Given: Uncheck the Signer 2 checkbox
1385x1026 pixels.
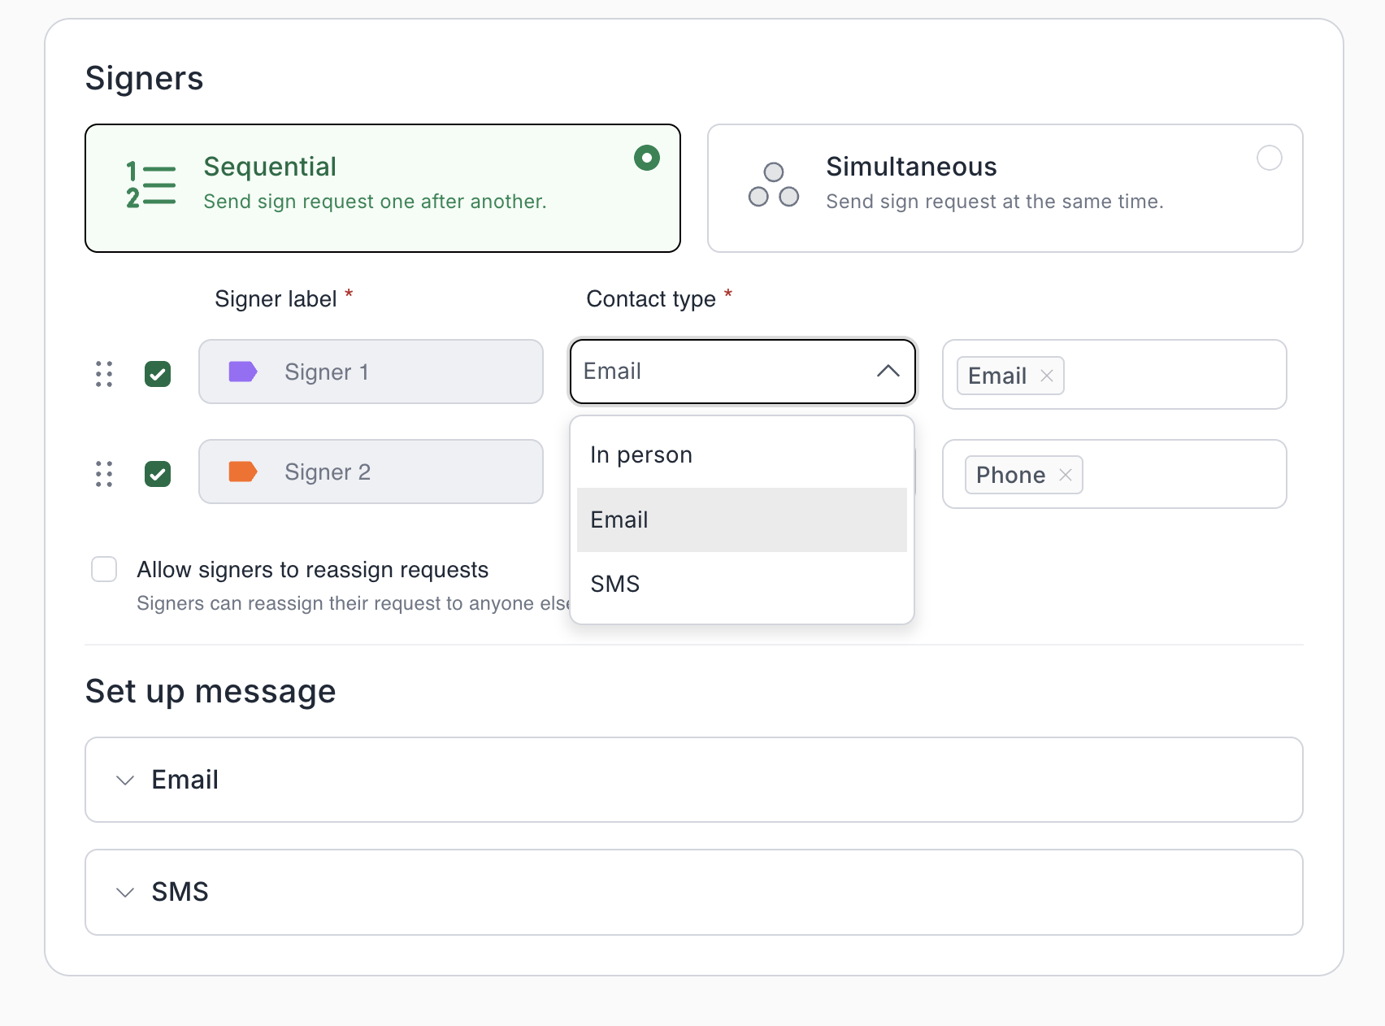Looking at the screenshot, I should pyautogui.click(x=158, y=474).
